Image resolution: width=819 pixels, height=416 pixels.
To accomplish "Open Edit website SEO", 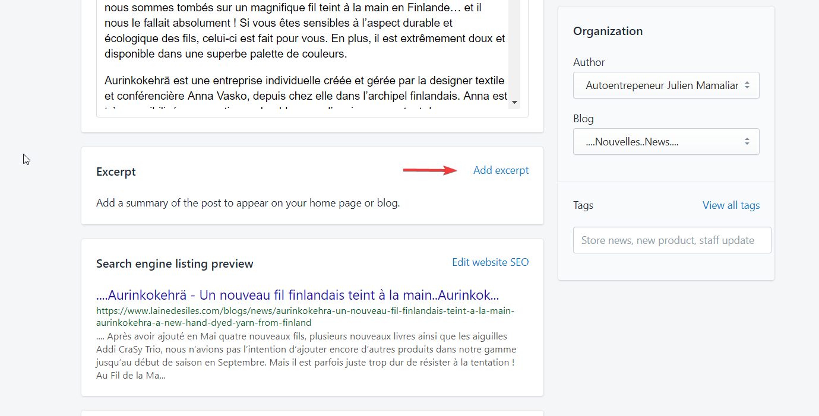I will point(490,262).
